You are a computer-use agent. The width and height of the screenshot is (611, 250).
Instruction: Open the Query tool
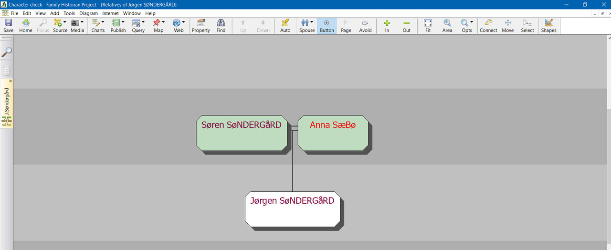click(x=136, y=22)
